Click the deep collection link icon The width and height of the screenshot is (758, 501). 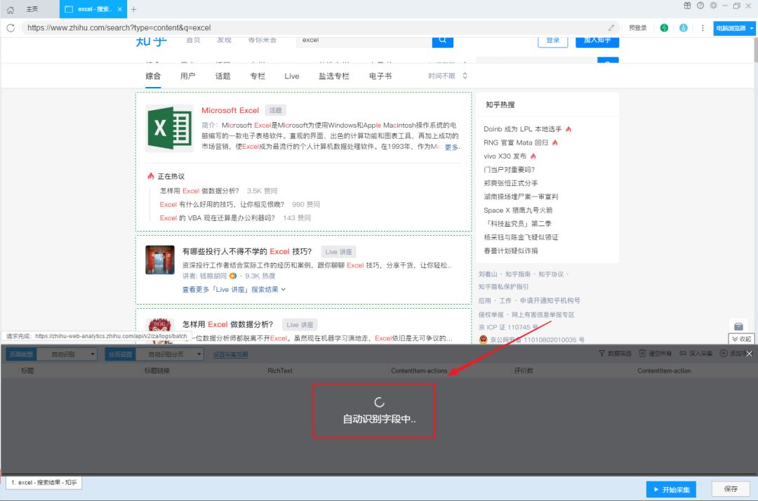point(683,354)
